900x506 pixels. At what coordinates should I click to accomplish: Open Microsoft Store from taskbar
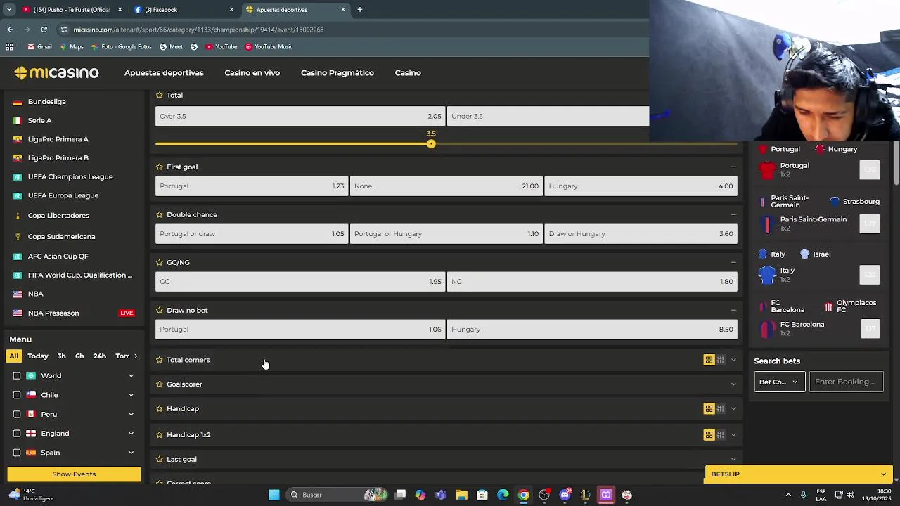[x=482, y=495]
